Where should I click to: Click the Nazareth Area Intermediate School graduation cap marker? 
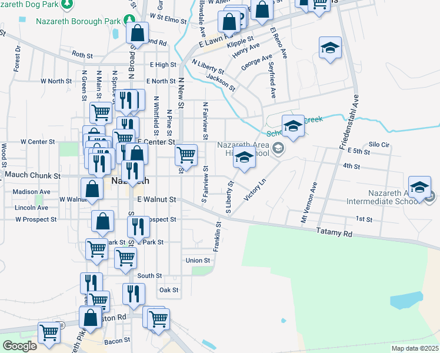point(419,187)
